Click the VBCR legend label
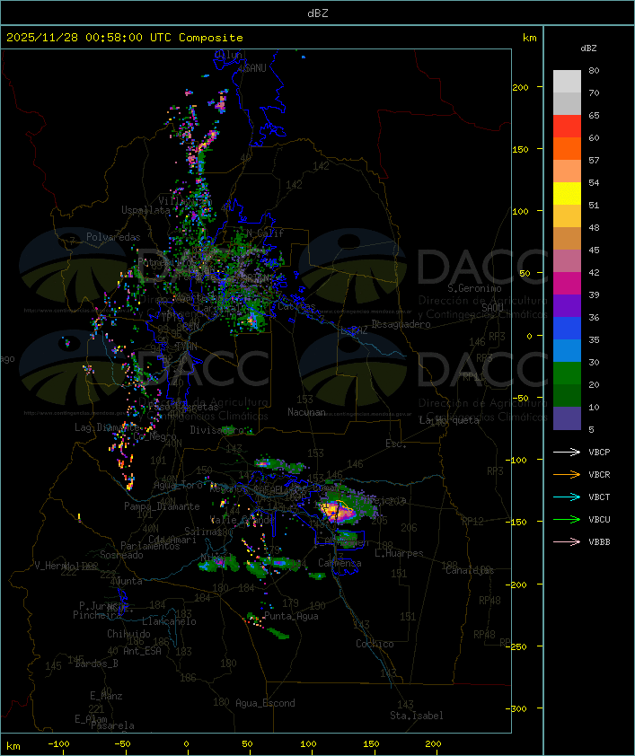Viewport: 635px width, 756px height. (x=599, y=474)
